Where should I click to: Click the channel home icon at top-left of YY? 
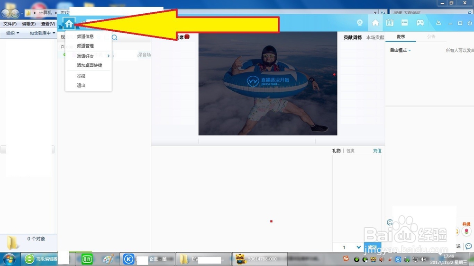pos(69,23)
